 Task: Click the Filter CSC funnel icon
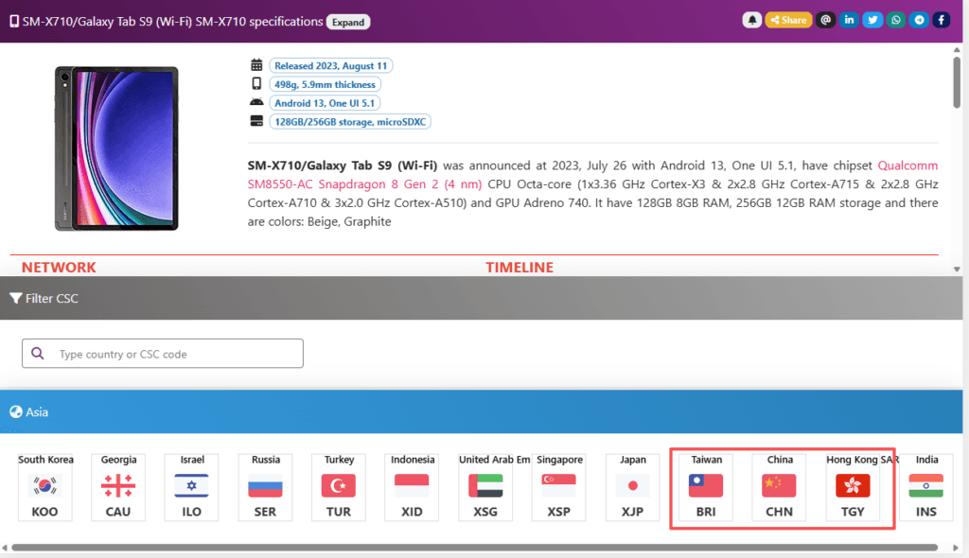point(15,299)
